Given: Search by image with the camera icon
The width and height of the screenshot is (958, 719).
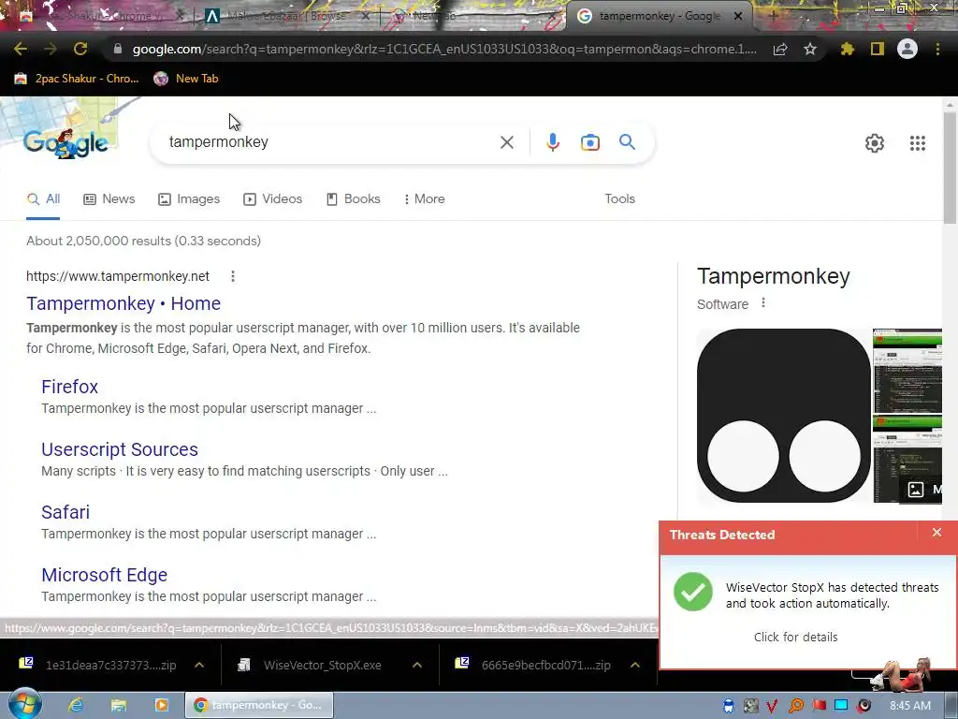Looking at the screenshot, I should tap(589, 142).
